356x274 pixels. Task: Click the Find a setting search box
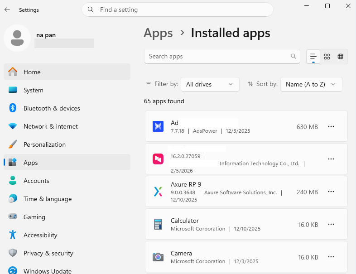click(177, 10)
